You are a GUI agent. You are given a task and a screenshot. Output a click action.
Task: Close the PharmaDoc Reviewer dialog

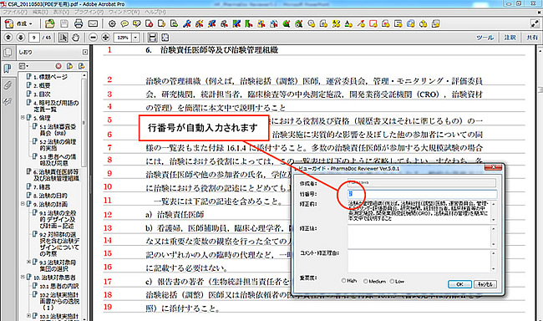[493, 168]
